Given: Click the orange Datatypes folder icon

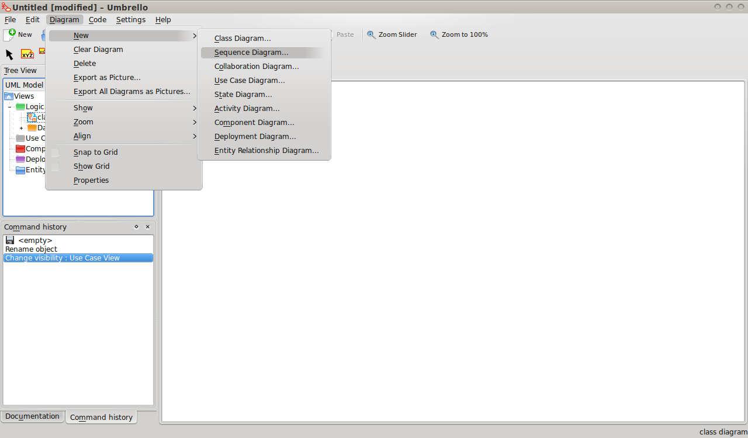Looking at the screenshot, I should coord(32,128).
